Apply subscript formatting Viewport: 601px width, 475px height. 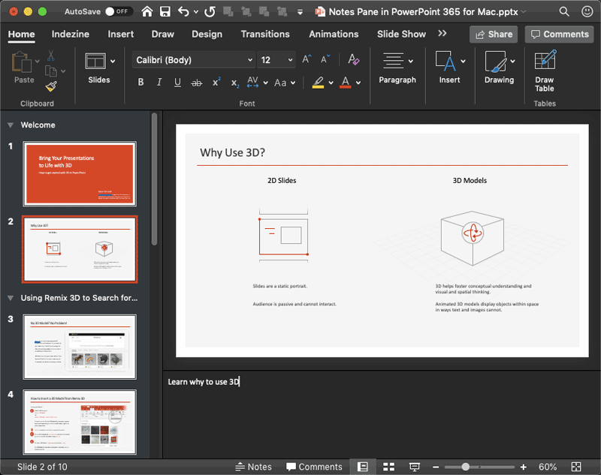pyautogui.click(x=233, y=84)
